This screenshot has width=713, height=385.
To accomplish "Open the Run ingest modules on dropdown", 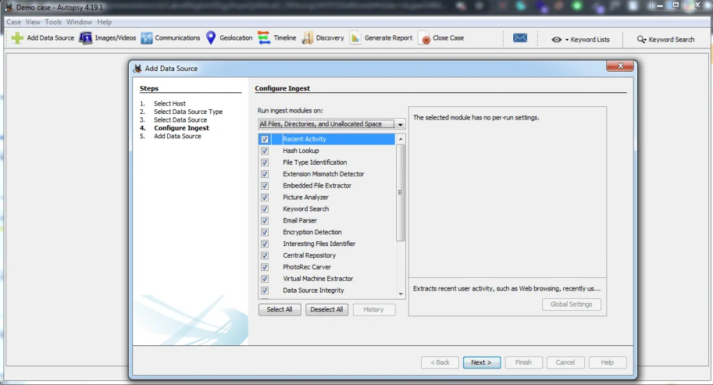I will 331,124.
